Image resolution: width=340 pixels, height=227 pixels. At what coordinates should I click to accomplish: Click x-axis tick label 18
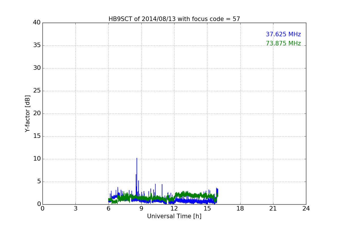(x=240, y=209)
